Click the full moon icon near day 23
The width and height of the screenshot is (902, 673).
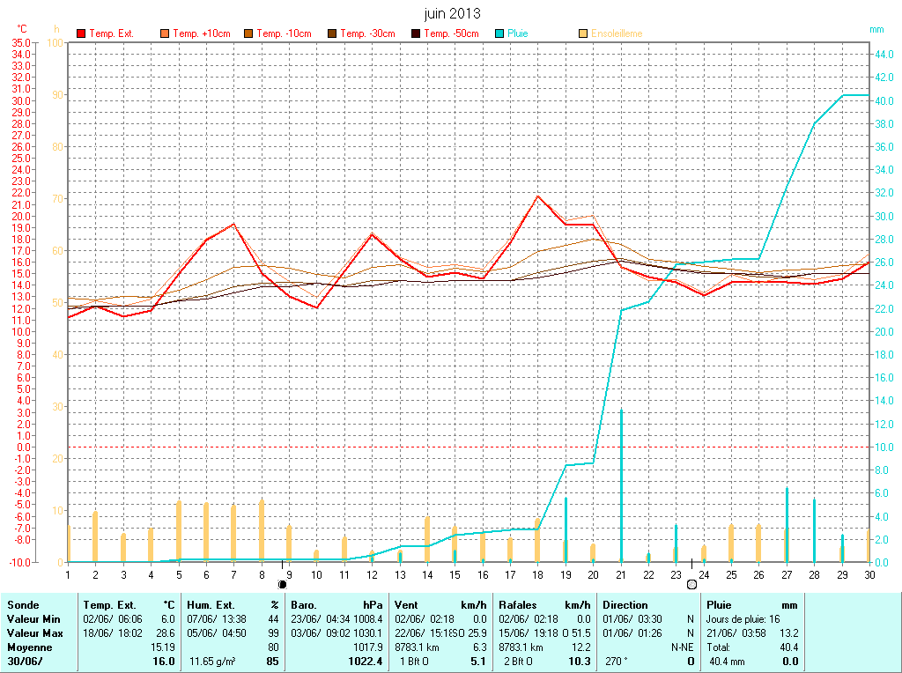691,584
